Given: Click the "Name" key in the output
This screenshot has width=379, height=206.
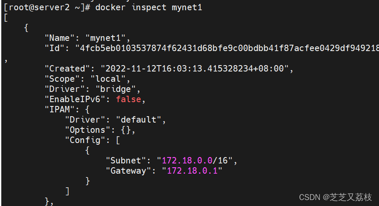Looking at the screenshot, I should point(60,38).
